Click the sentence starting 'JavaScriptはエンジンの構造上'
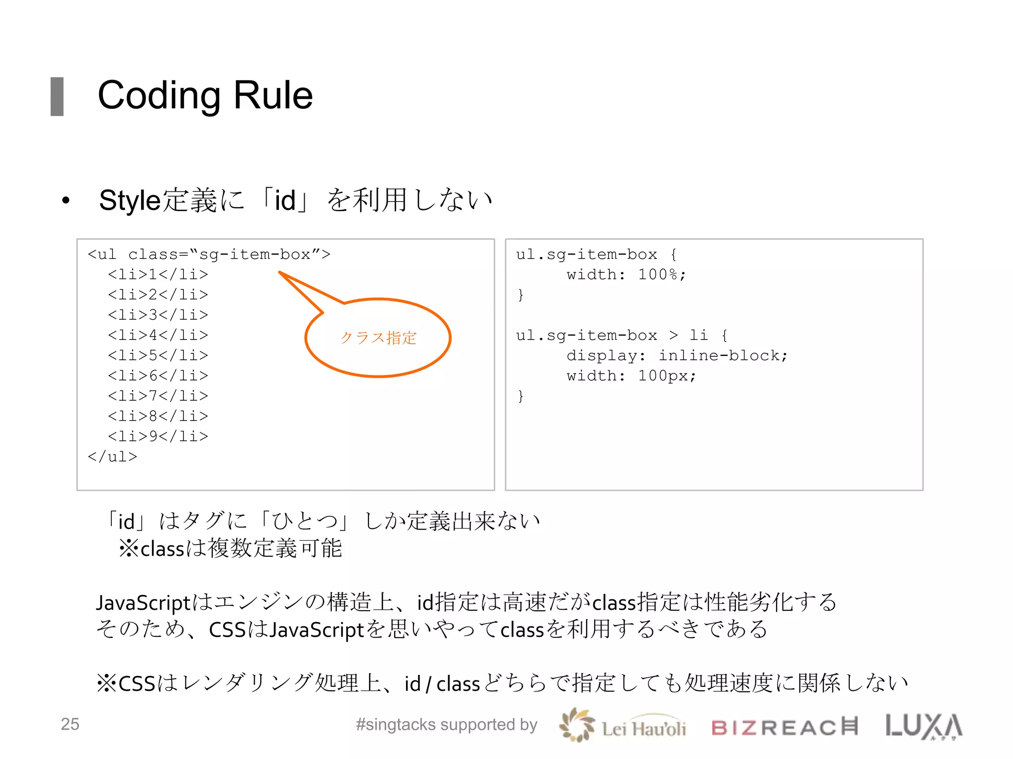Image resolution: width=1013 pixels, height=759 pixels. pos(466,602)
